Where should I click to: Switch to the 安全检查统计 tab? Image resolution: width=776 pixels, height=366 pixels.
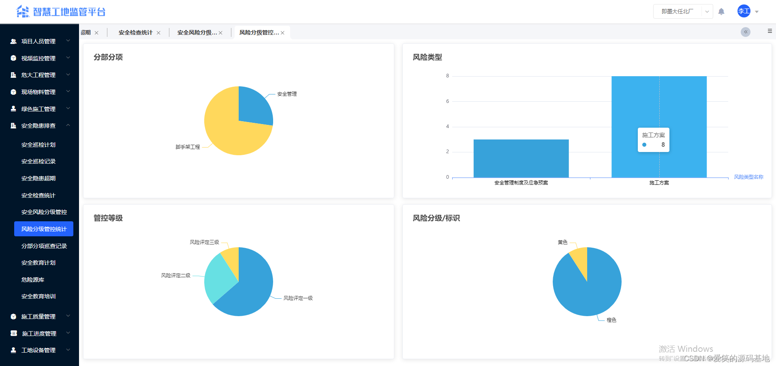pos(135,32)
